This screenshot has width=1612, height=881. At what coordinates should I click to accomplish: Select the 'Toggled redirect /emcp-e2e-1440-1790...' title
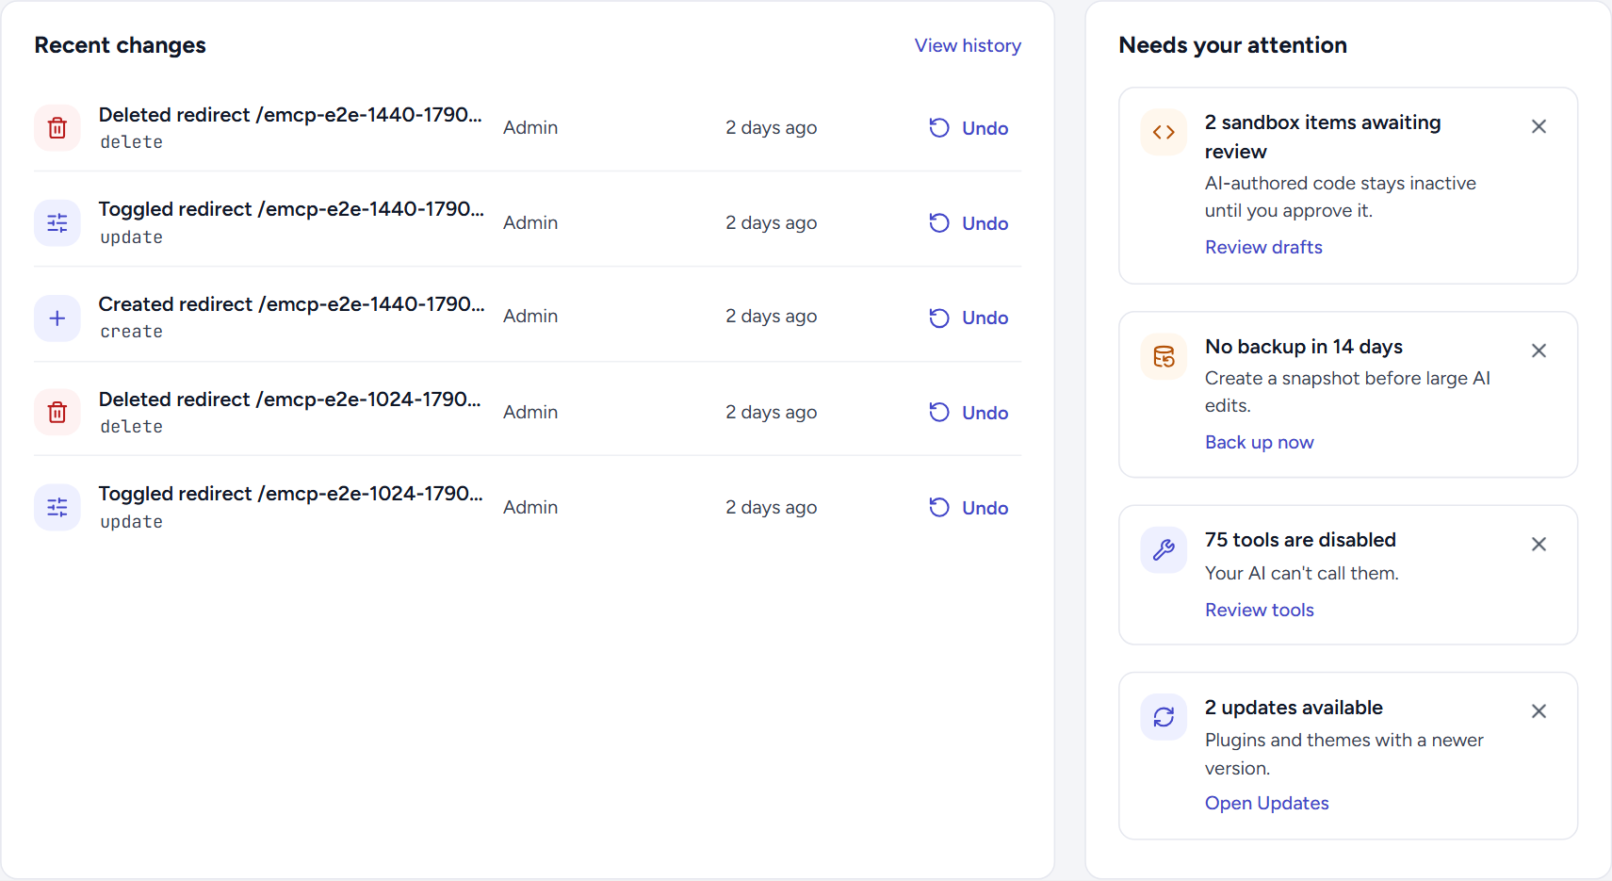[x=291, y=209]
